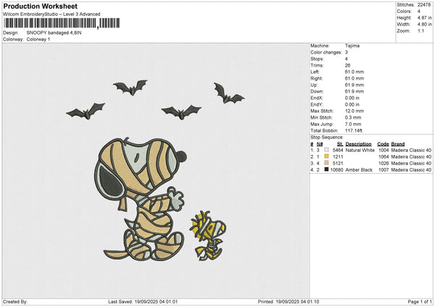Click 'Wilcom EmbroideryStudio – Level 3 Advanced' text
Image resolution: width=435 pixels, height=307 pixels.
point(51,14)
